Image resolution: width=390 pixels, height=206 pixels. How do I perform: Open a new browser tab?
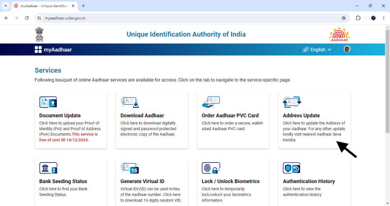coord(83,6)
